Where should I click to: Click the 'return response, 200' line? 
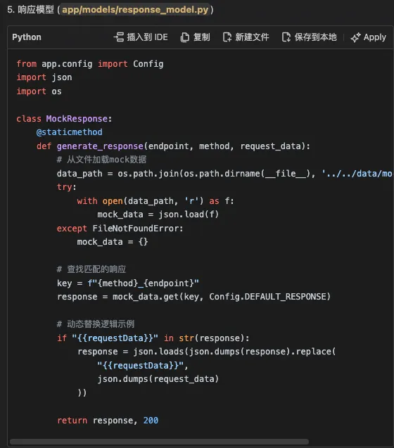[108, 421]
